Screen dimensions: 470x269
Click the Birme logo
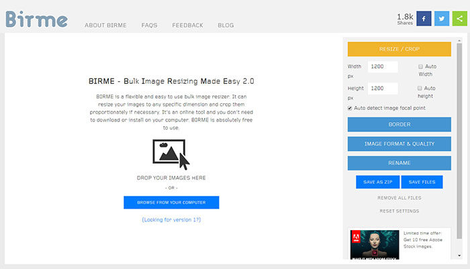click(x=36, y=19)
